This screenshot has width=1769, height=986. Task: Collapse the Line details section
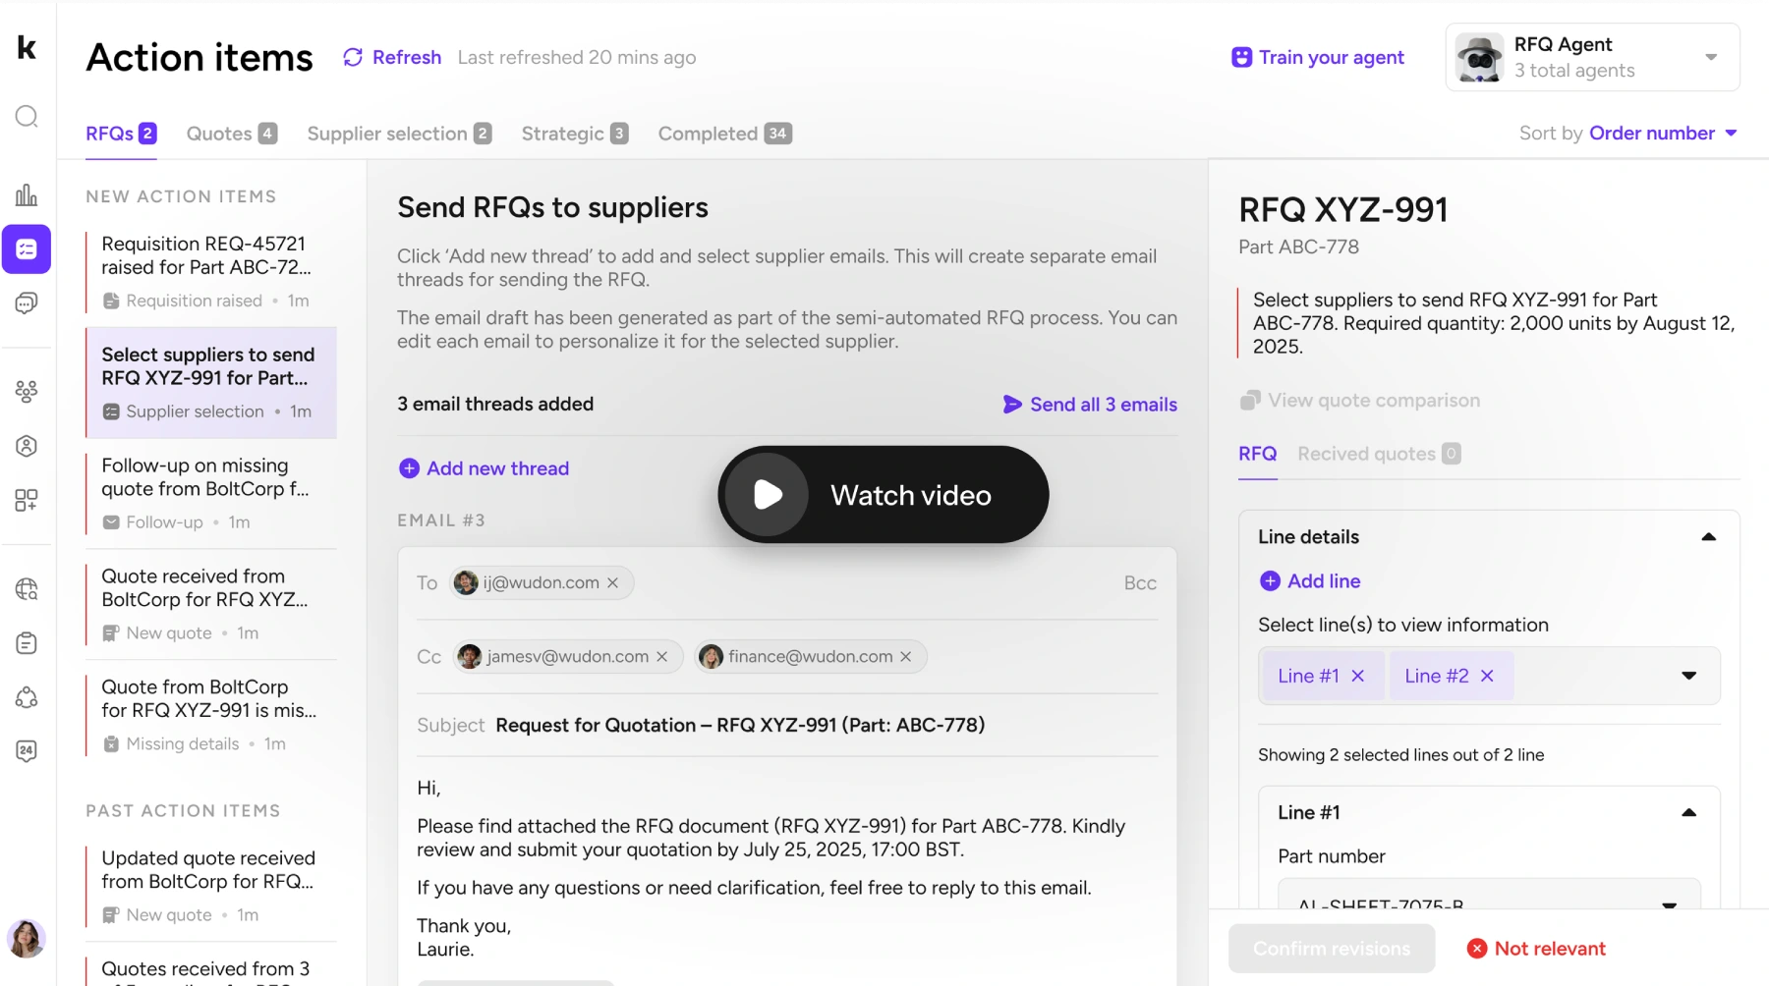(x=1708, y=537)
